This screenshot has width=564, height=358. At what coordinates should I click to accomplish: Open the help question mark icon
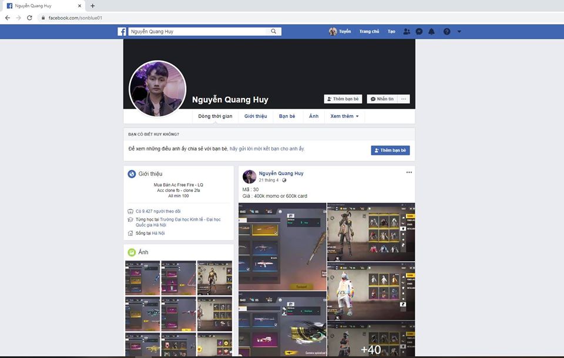pos(446,32)
